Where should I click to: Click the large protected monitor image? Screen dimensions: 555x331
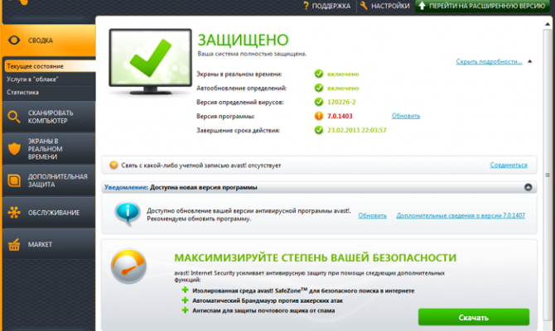click(x=151, y=61)
